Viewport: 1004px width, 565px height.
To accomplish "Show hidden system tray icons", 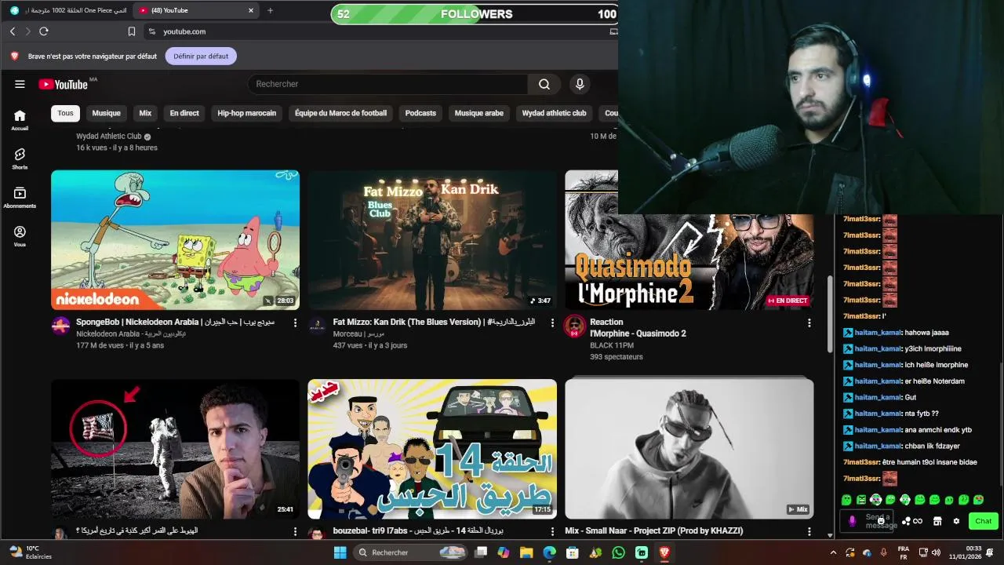I will point(835,552).
